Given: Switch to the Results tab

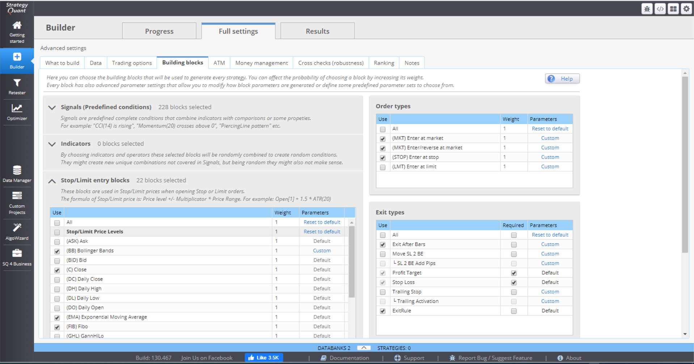Looking at the screenshot, I should [x=317, y=31].
